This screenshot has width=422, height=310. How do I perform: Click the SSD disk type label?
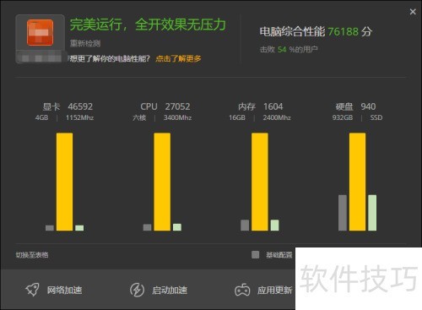pos(376,117)
